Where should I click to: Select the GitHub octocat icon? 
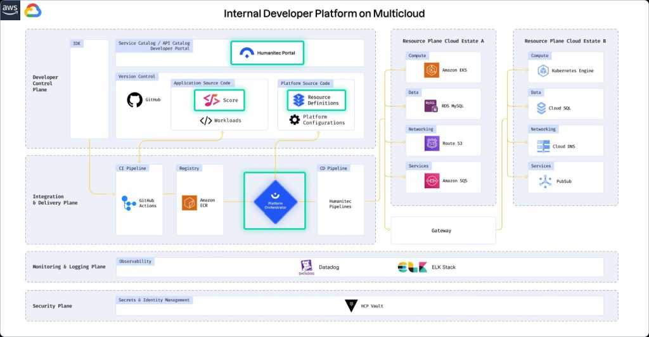[134, 100]
